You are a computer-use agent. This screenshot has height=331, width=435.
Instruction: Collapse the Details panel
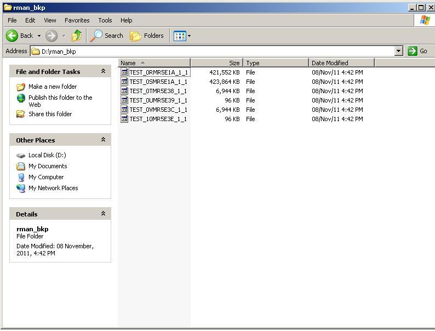pos(103,214)
